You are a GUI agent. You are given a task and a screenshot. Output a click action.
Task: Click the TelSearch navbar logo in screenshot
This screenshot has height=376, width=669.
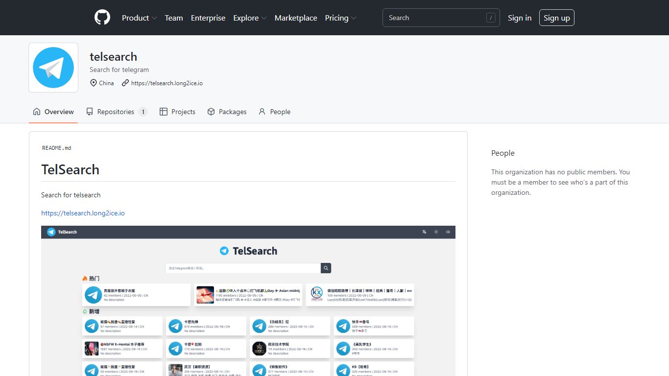(x=62, y=232)
